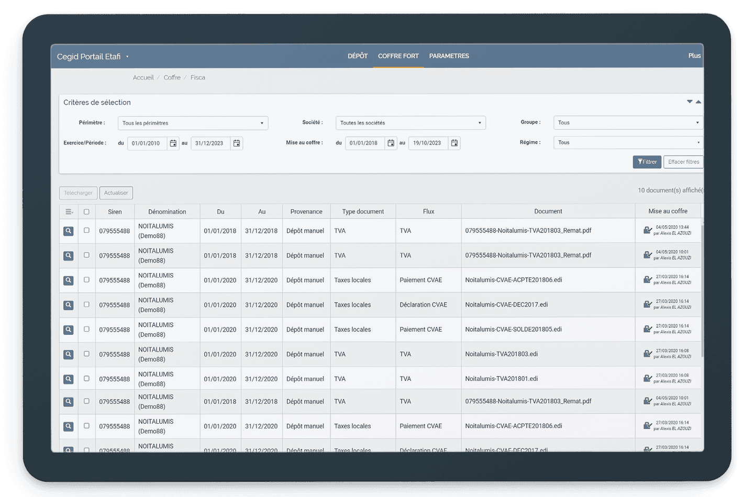The height and width of the screenshot is (497, 754).
Task: Open calendar picker for Exercice start date
Action: [x=173, y=143]
